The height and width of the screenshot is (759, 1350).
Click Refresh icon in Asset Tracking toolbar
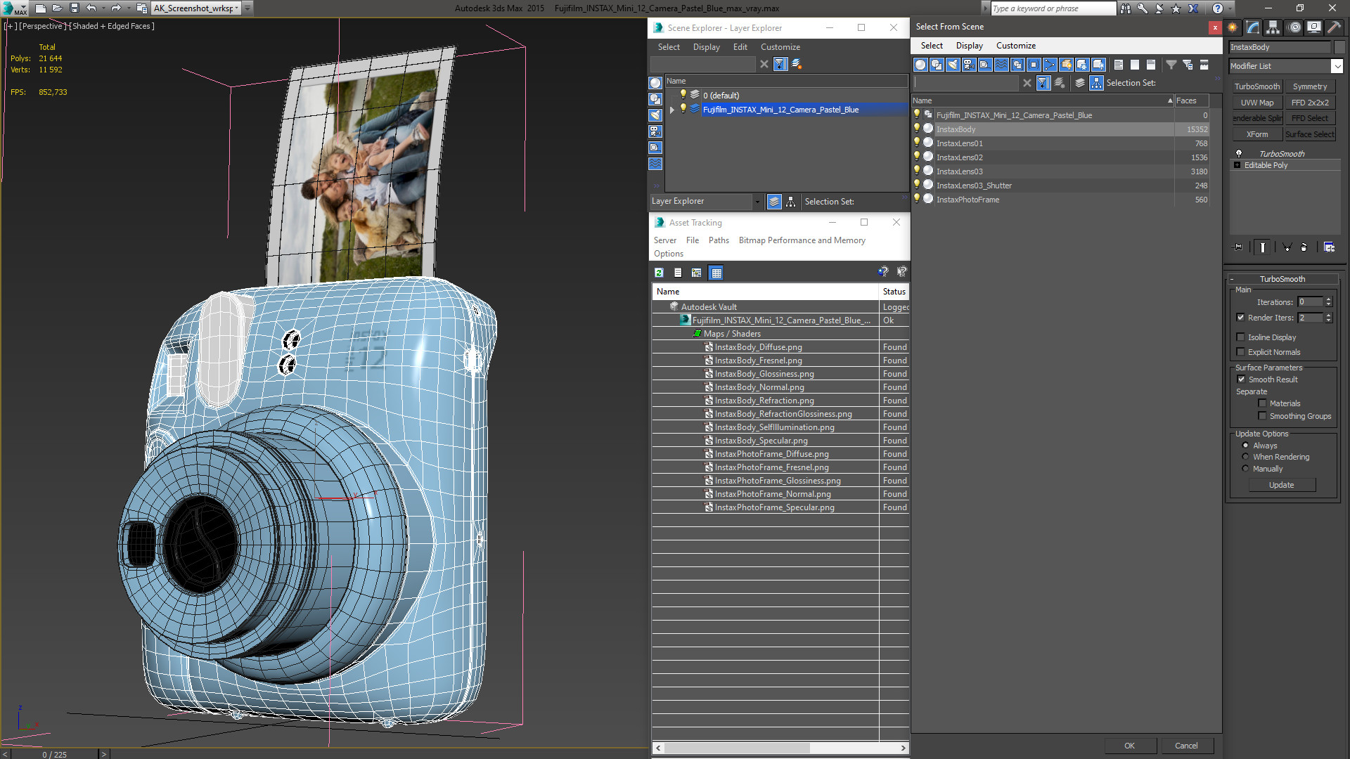[x=659, y=273]
